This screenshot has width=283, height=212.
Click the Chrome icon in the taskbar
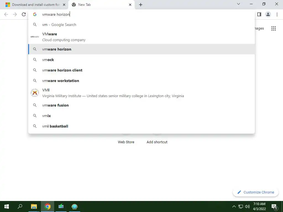pos(48,206)
